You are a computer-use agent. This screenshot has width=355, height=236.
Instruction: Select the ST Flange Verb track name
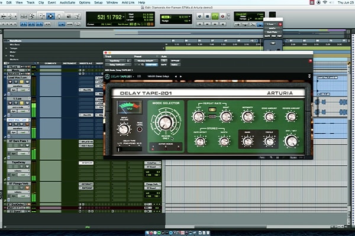click(x=18, y=183)
